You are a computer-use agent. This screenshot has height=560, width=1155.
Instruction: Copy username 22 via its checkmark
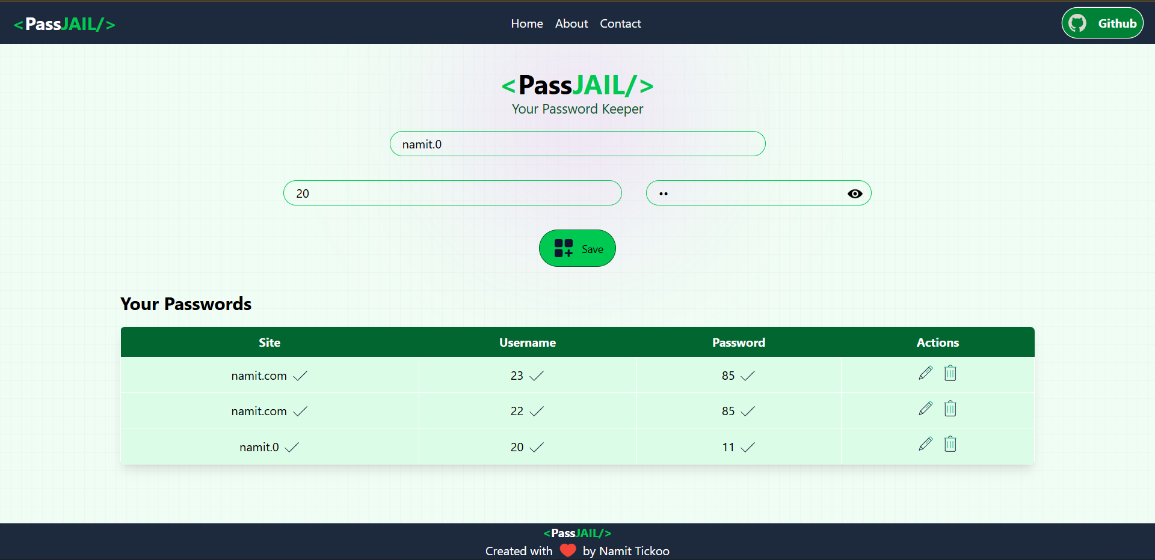point(536,412)
